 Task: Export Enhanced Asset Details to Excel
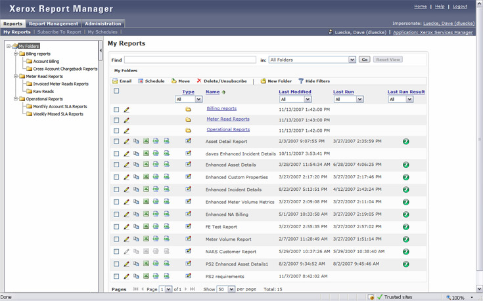click(x=146, y=165)
